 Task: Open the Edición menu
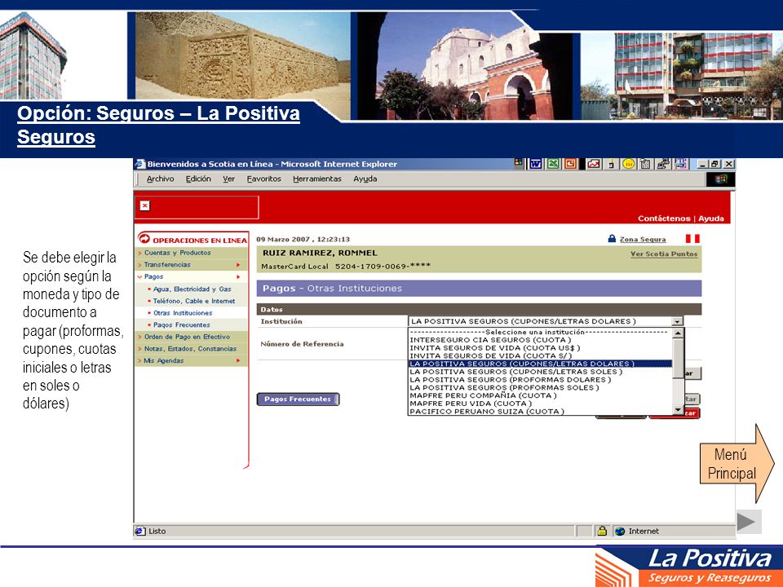click(198, 179)
